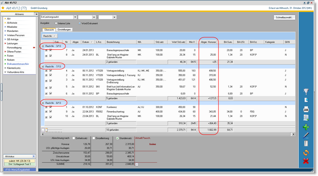Expand row details for Nr 2
The width and height of the screenshot is (318, 176).
46,75
